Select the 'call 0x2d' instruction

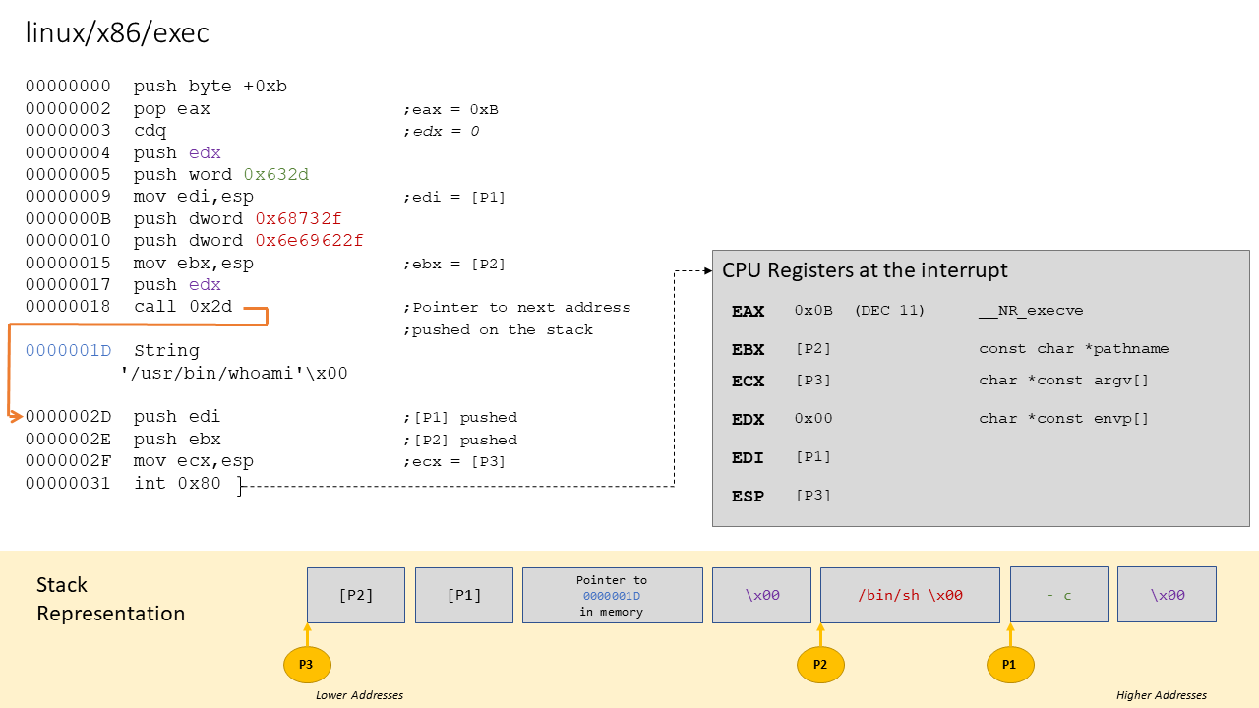pos(183,307)
